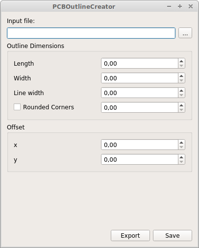Increase the Rounded Corners radius value
Image resolution: width=199 pixels, height=248 pixels.
click(x=181, y=105)
